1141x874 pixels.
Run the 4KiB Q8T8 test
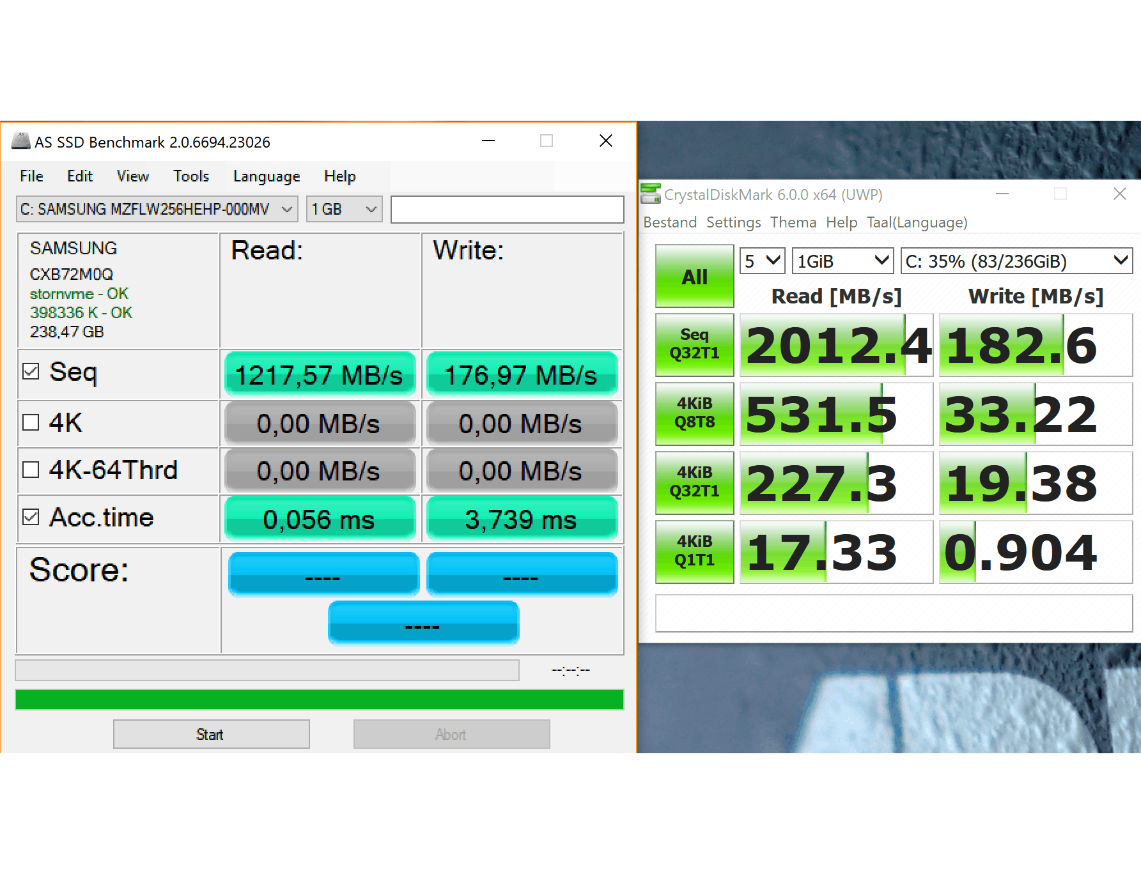click(x=695, y=413)
